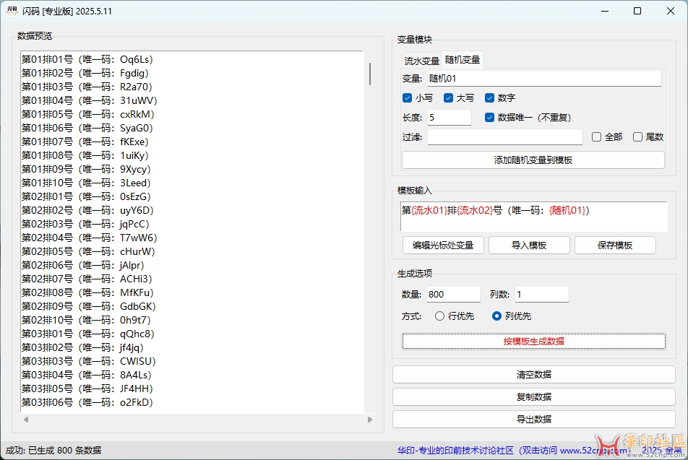Screen dimensions: 688x460
Task: Save template with 保存模板 button
Action: [x=615, y=246]
